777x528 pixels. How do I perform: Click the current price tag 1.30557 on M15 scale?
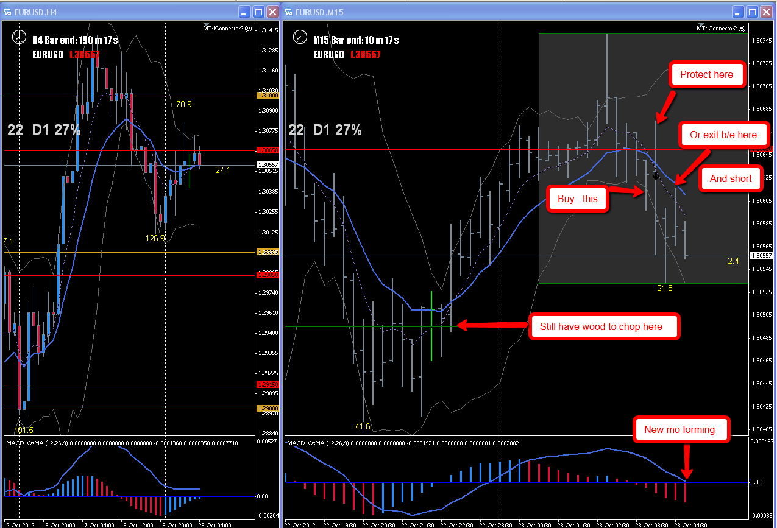click(x=762, y=256)
